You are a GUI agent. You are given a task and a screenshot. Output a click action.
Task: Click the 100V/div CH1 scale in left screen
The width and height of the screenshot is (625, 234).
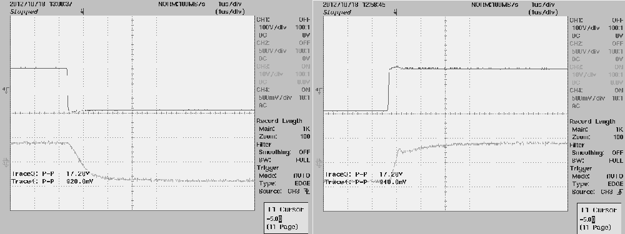273,27
